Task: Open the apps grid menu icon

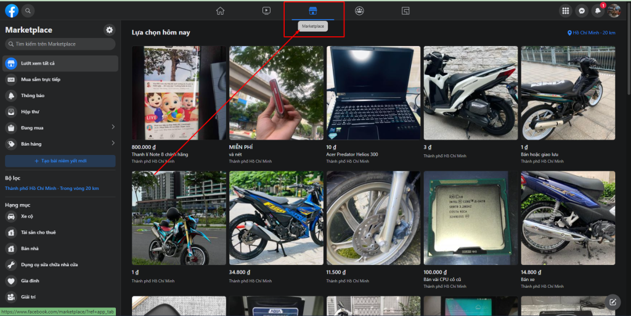Action: pyautogui.click(x=565, y=10)
